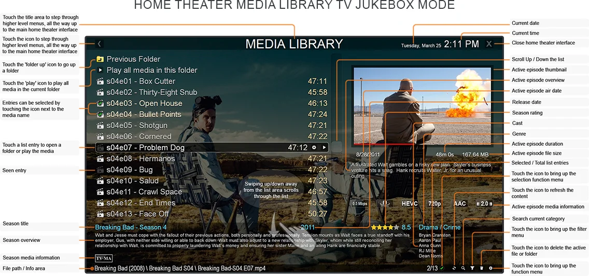This screenshot has width=589, height=276.
Task: Click the '8/28/2011' air date
Action: [369, 154]
